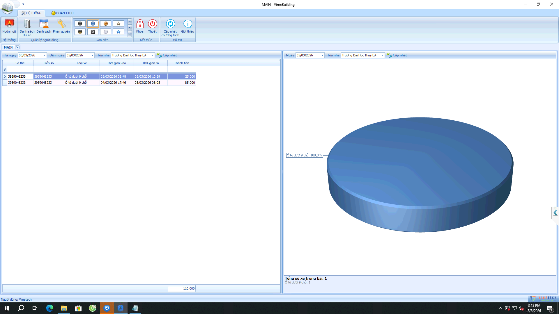559x314 pixels.
Task: Open the Giới thiệu info icon
Action: pos(187,24)
